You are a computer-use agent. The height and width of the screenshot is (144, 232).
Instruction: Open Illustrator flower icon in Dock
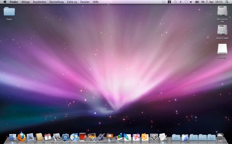pos(145,137)
